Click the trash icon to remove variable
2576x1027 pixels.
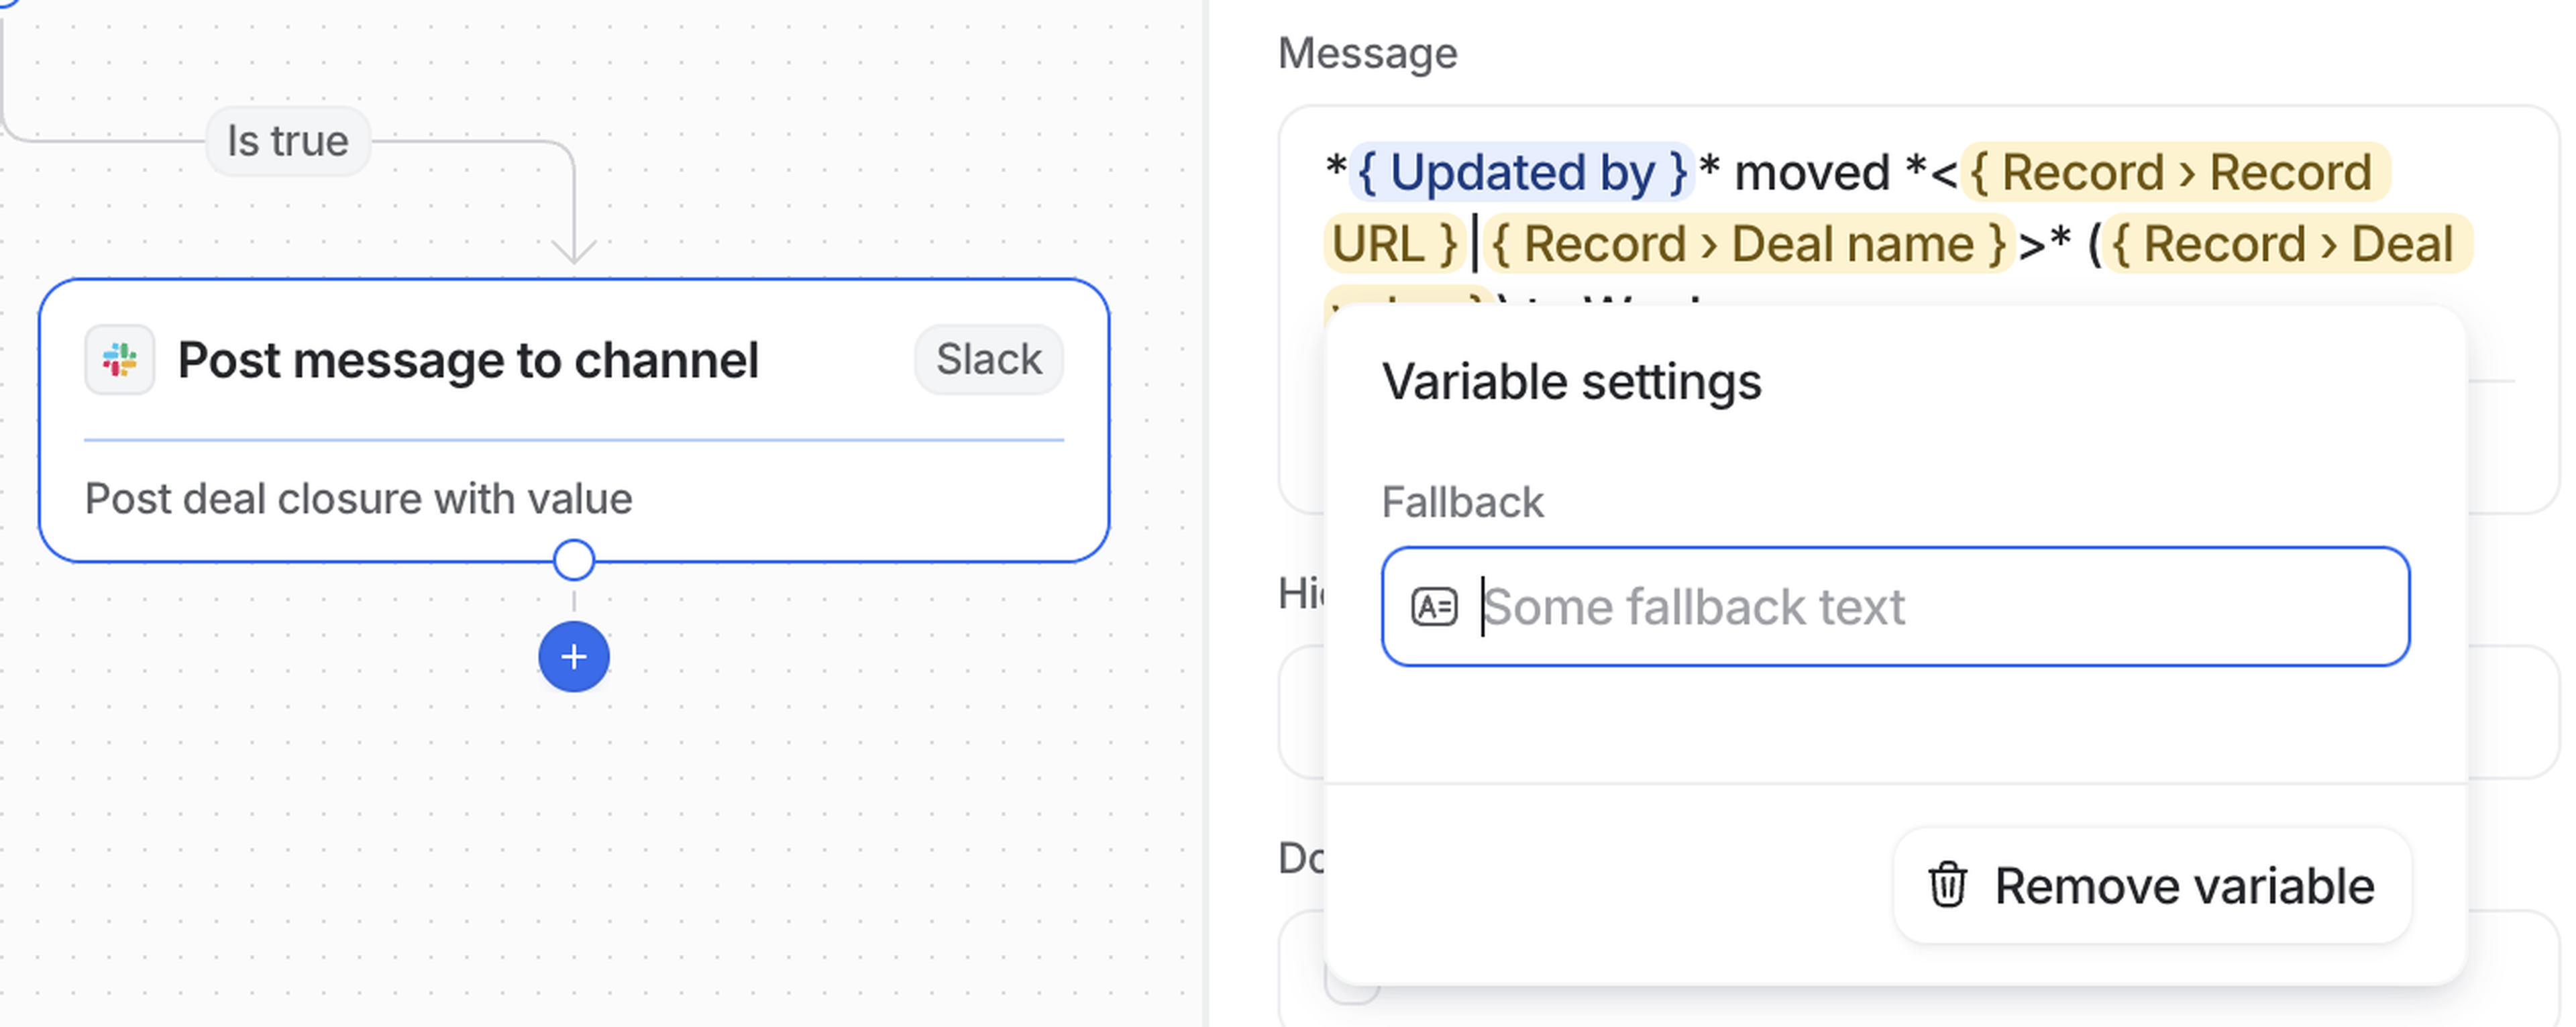pyautogui.click(x=1947, y=885)
